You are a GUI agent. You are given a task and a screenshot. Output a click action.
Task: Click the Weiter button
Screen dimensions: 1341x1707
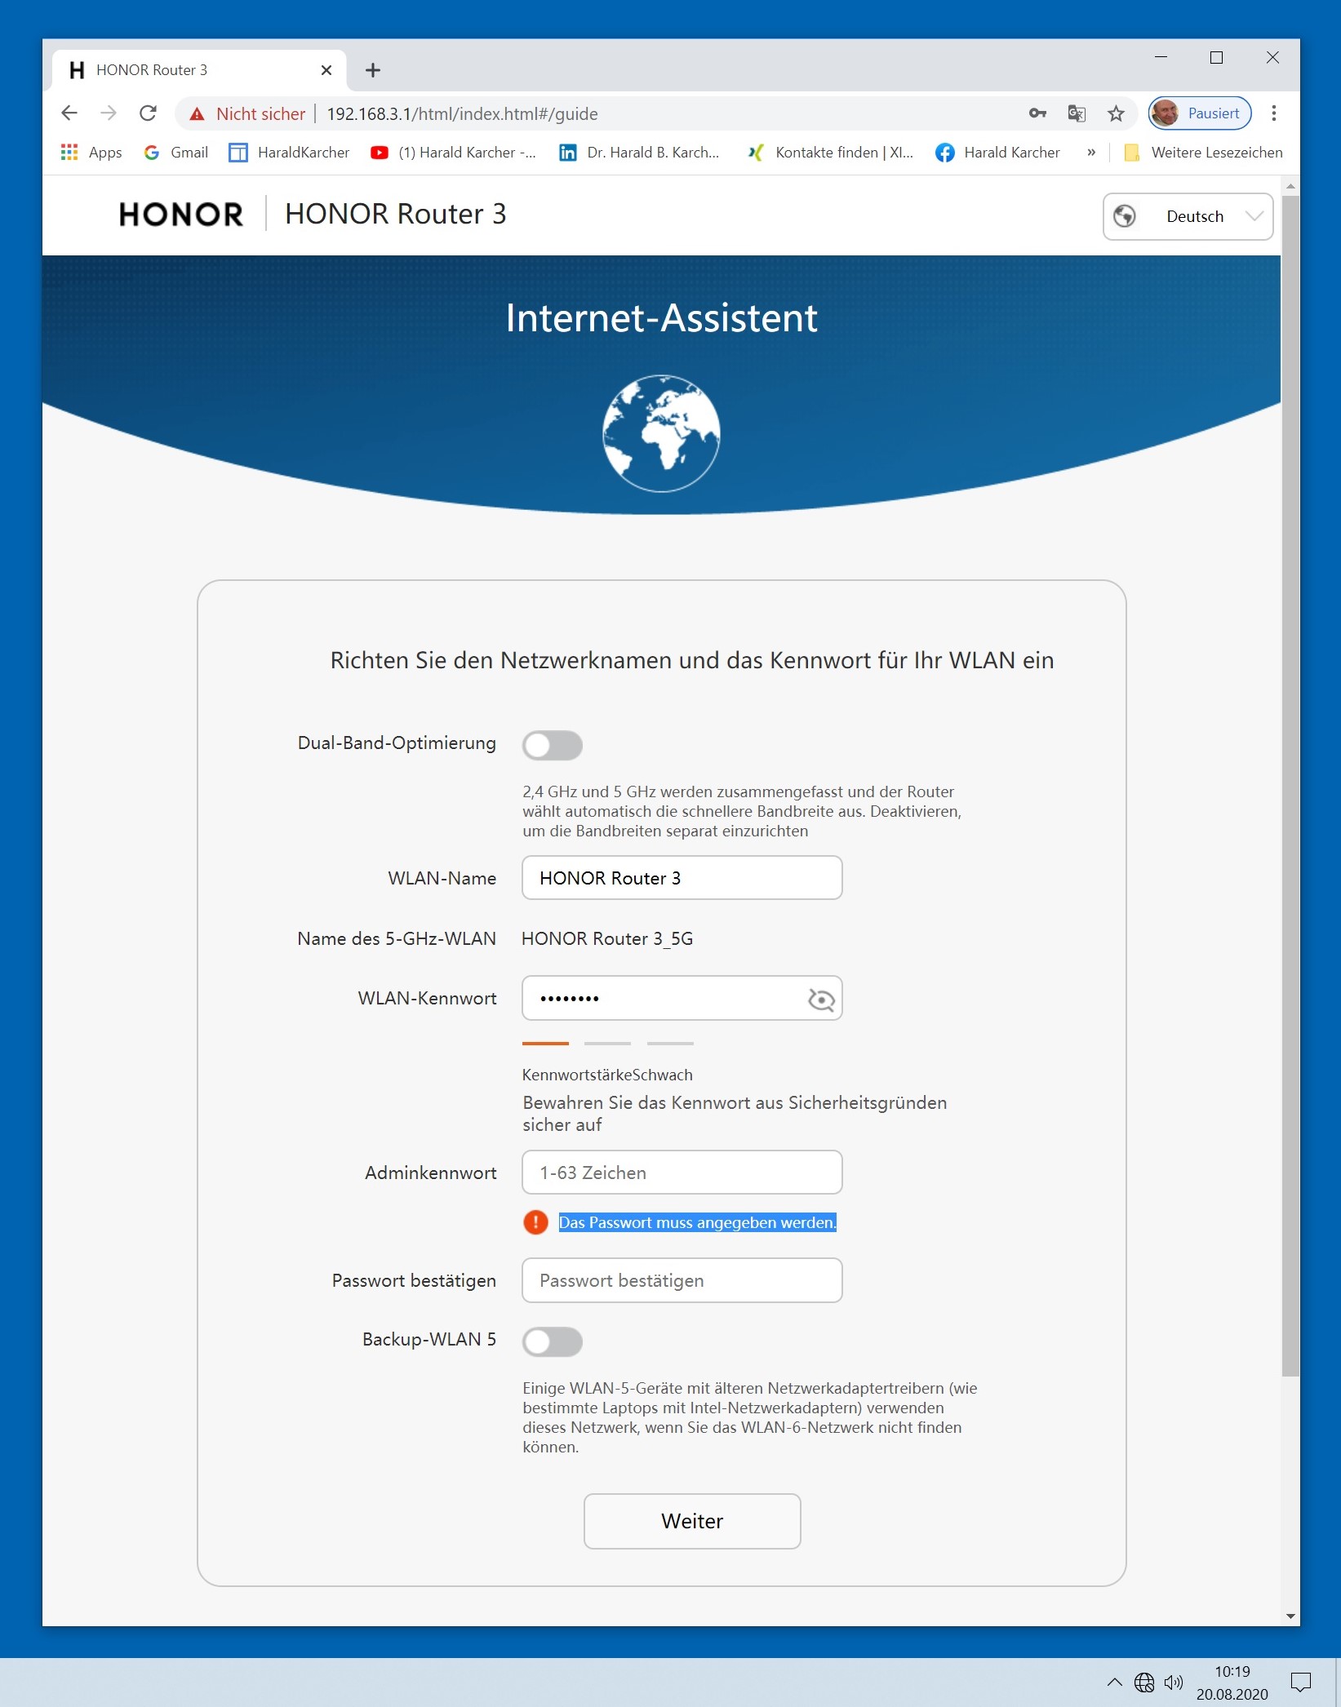tap(692, 1521)
